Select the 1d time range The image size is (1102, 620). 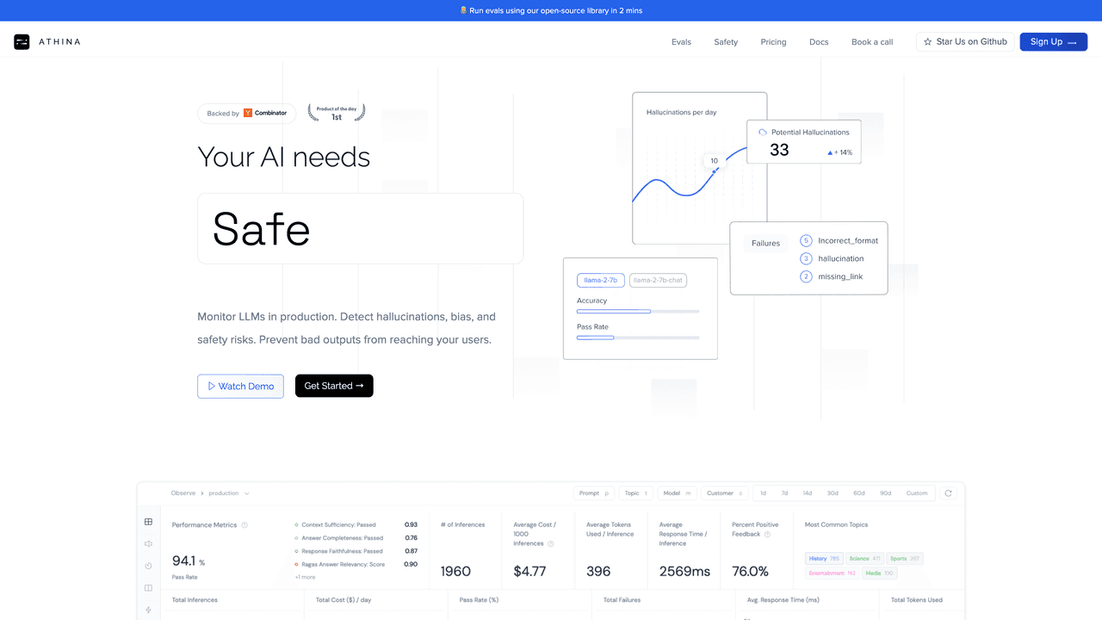pos(763,493)
